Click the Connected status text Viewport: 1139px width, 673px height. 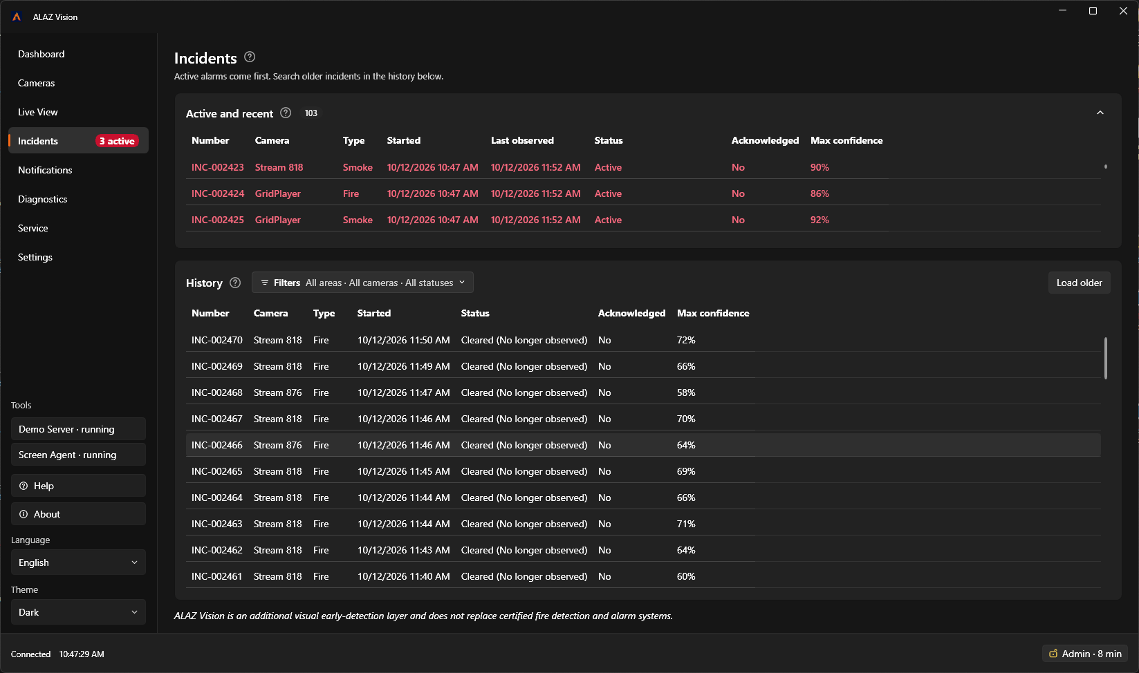click(30, 654)
